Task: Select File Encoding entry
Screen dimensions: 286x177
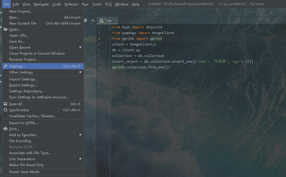Action: point(43,141)
